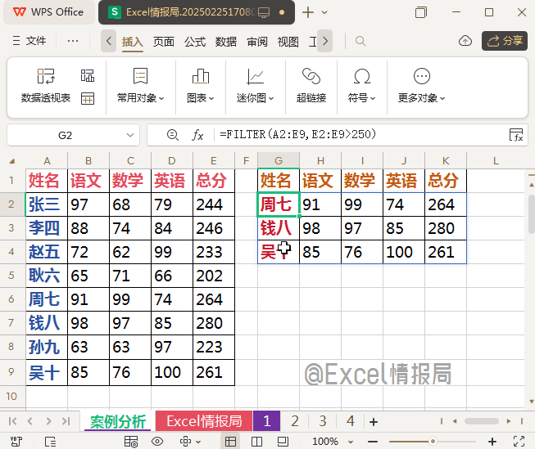Viewport: 535px width, 449px height.
Task: Click the fx insert function icon
Action: 197,135
